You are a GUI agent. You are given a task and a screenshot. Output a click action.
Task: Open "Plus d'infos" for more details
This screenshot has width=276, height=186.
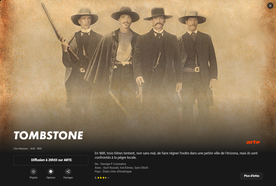tap(252, 176)
